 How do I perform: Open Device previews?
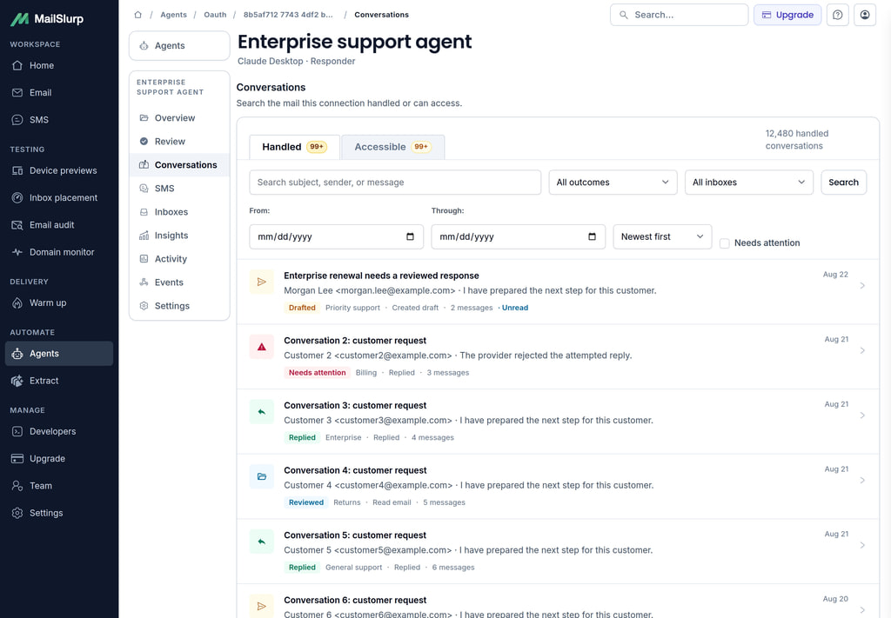pos(59,170)
